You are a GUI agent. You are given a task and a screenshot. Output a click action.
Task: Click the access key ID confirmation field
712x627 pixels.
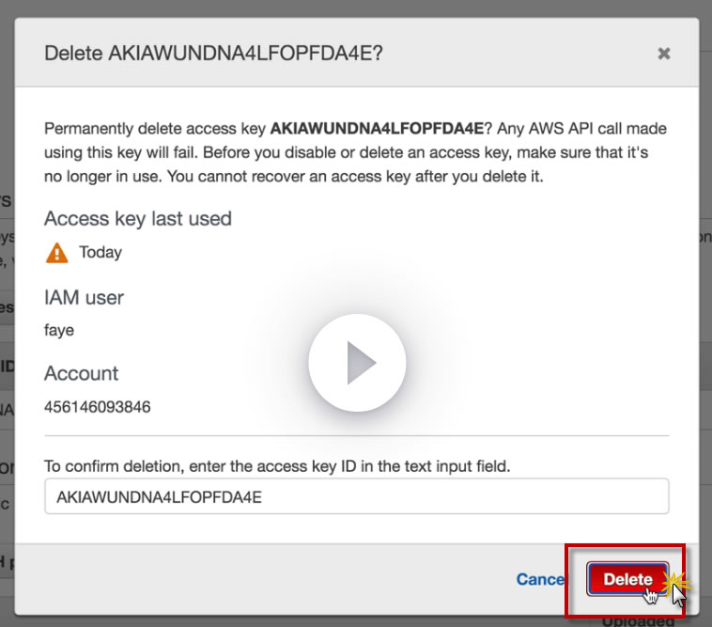(356, 496)
